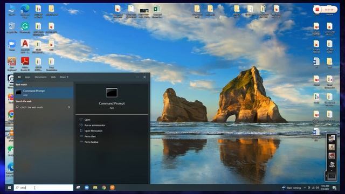Open the Grammarly desktop shortcut

pos(25,27)
